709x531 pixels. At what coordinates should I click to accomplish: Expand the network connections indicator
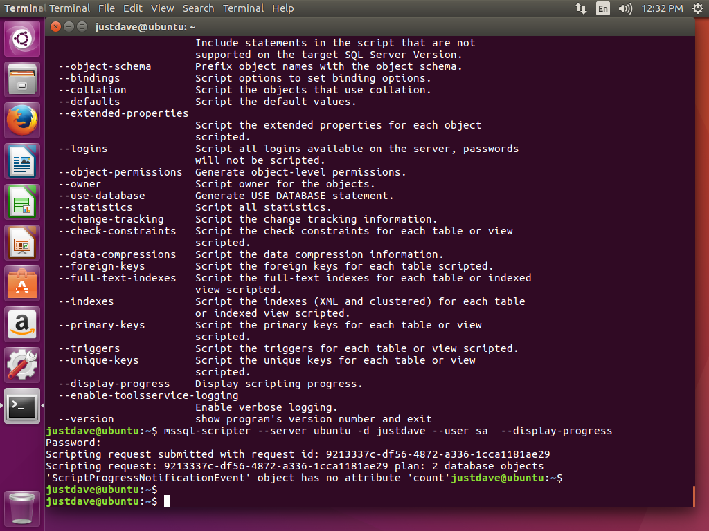[x=581, y=8]
